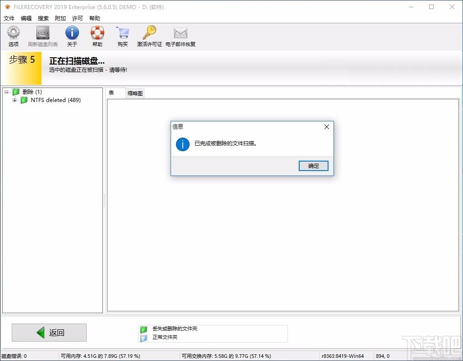
Task: Click the 帮助 lifebuoy icon
Action: tap(97, 32)
